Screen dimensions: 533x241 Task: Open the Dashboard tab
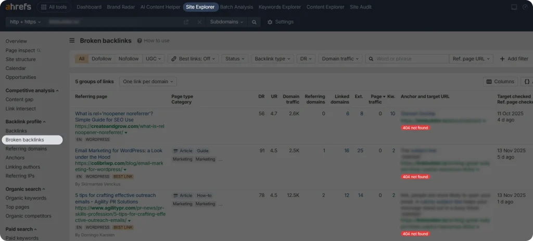(89, 7)
